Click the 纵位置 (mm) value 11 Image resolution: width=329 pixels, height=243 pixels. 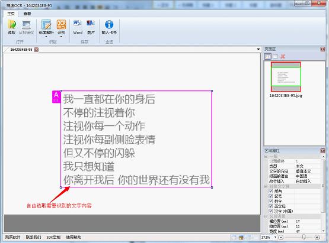(298, 226)
